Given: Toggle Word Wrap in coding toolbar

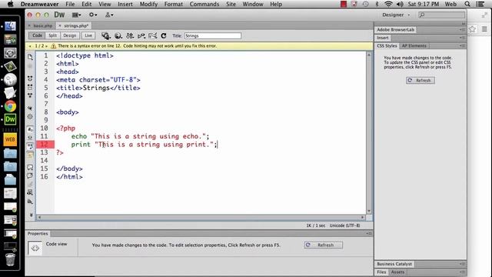Looking at the screenshot, I should [x=30, y=146].
